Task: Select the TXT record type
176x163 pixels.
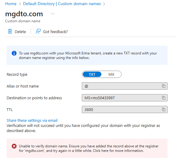Action: click(x=92, y=74)
